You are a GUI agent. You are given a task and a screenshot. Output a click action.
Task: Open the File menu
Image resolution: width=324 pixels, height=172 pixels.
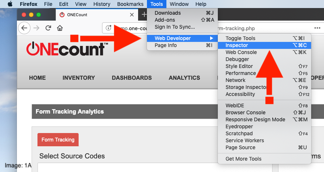point(48,4)
